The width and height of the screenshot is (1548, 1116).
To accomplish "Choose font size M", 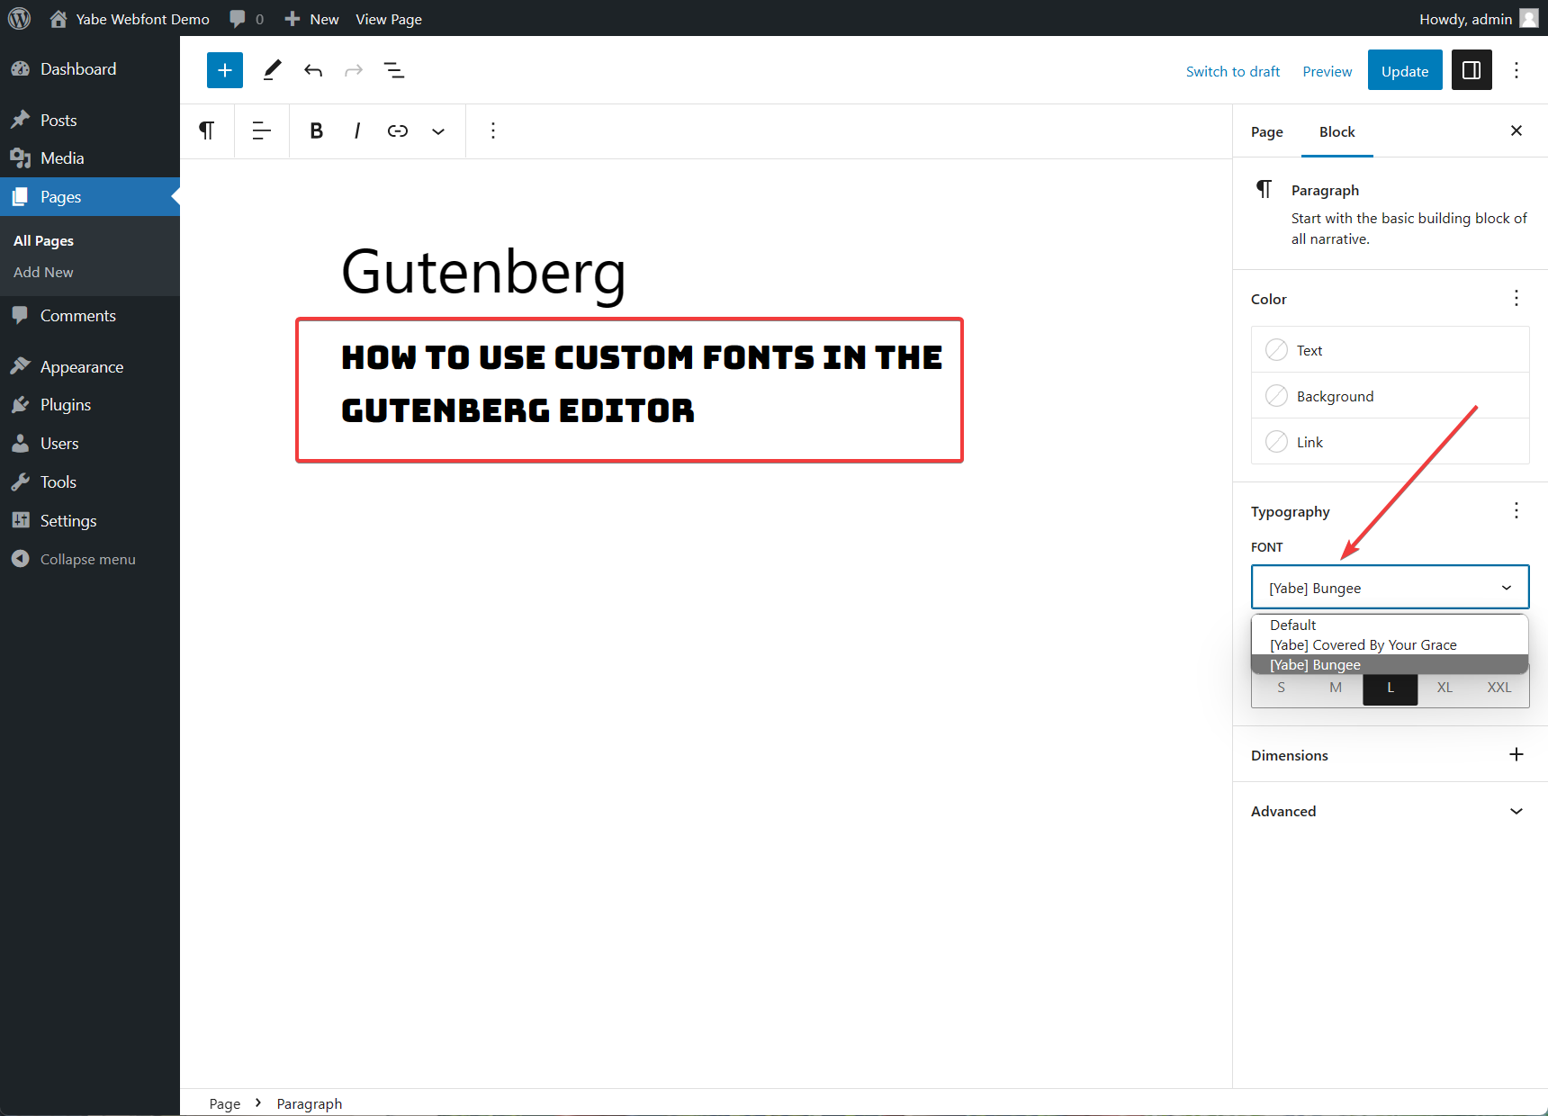I will click(1336, 688).
